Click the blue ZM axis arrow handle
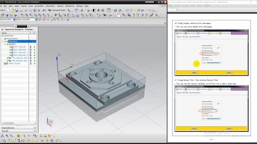Screen dimensions: 257x144 pyautogui.click(x=57, y=58)
